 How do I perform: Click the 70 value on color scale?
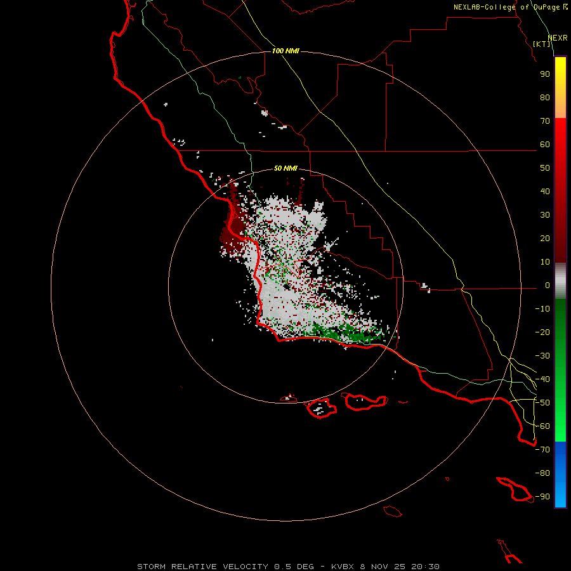(x=545, y=121)
